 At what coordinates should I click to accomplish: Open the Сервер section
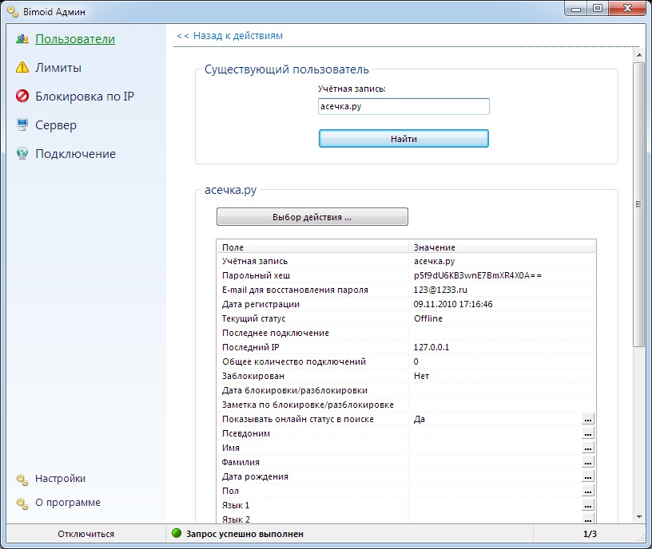56,125
